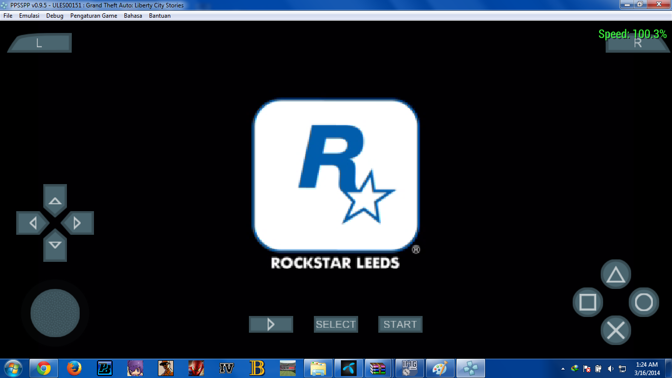Open the IMG Tool taskbar icon

(409, 368)
